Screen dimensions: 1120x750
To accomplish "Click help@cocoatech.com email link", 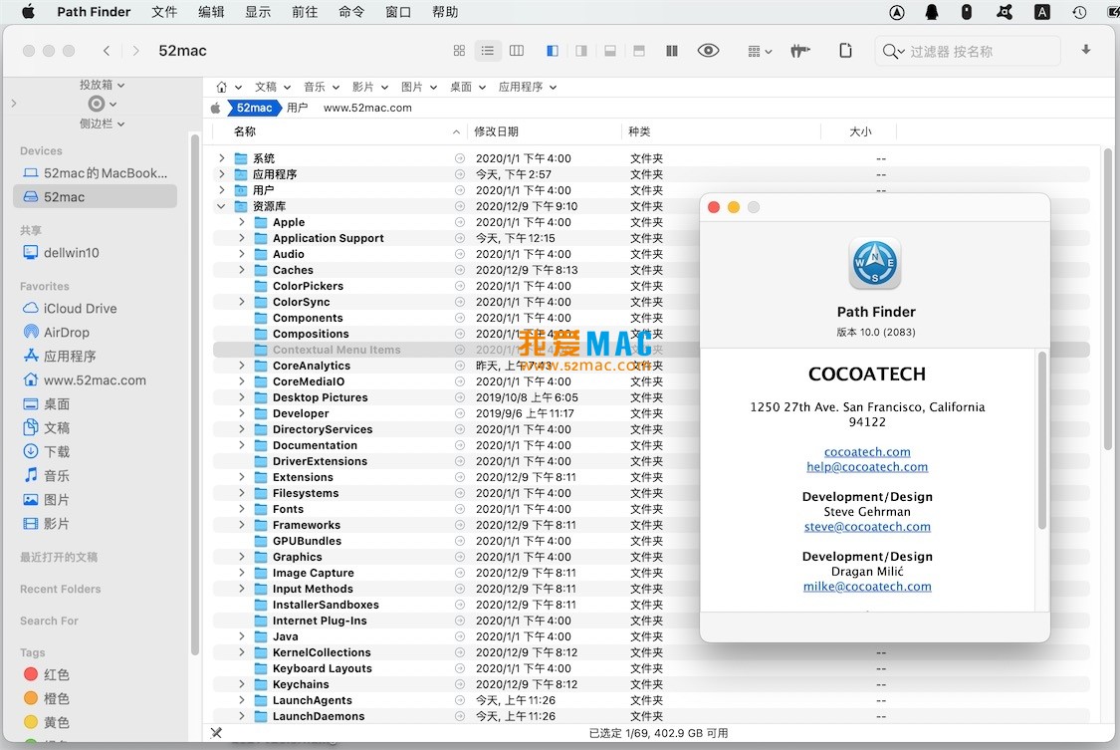I will pos(867,467).
